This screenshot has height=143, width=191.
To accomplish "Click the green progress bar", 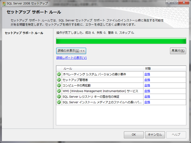I will pos(121,41).
